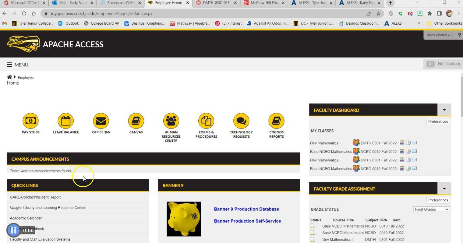Click the yellow piggy bank Banner 9 image
463x243 pixels.
184,219
